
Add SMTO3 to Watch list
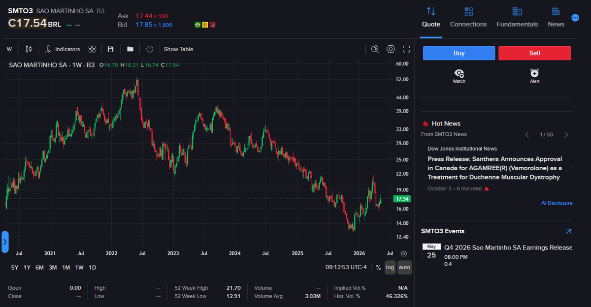click(x=459, y=76)
